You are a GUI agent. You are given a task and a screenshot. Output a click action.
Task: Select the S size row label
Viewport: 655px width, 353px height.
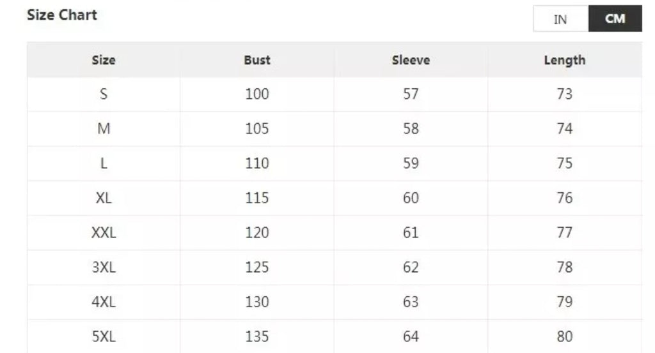click(x=104, y=94)
